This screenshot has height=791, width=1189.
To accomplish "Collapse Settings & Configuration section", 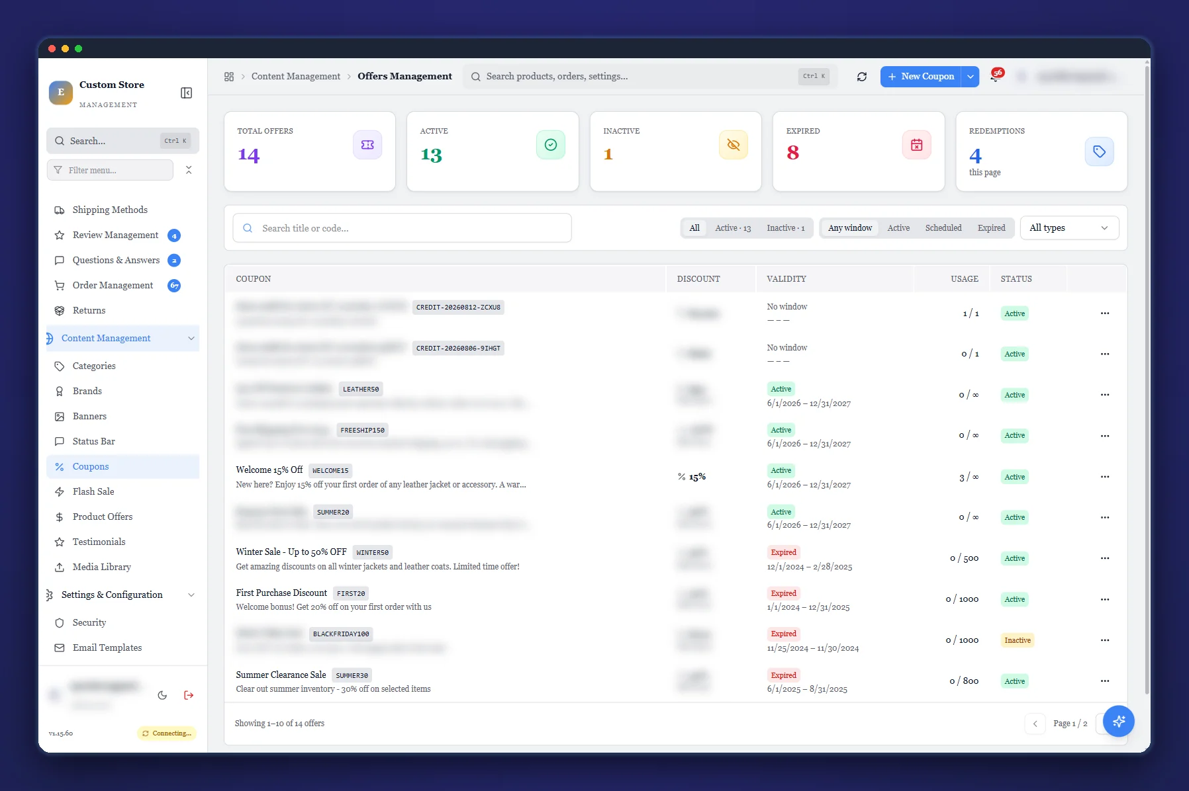I will tap(191, 595).
